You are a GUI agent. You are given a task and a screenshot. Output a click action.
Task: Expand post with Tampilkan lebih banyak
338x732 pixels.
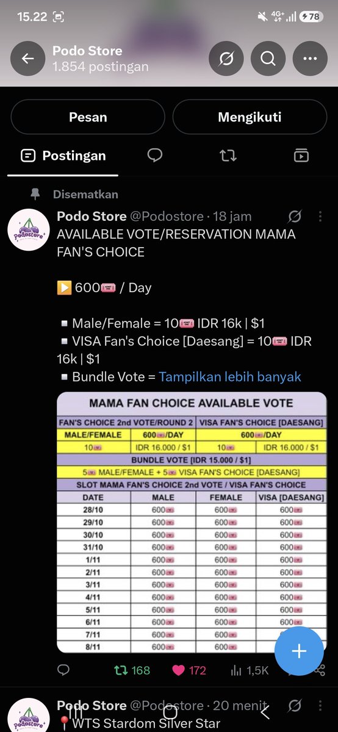point(230,377)
